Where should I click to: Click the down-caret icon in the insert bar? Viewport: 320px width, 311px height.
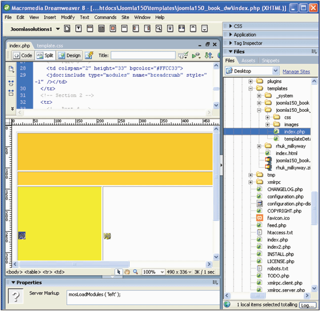point(204,29)
